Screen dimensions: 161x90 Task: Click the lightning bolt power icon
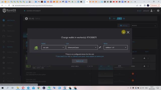pos(110,18)
